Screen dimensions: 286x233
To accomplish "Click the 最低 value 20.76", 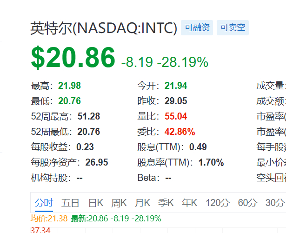I will [69, 101].
